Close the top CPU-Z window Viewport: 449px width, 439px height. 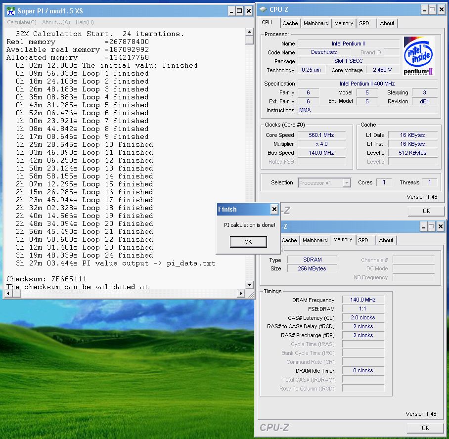click(441, 10)
